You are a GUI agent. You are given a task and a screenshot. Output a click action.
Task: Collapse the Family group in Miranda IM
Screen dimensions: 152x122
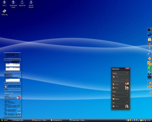coord(127,73)
